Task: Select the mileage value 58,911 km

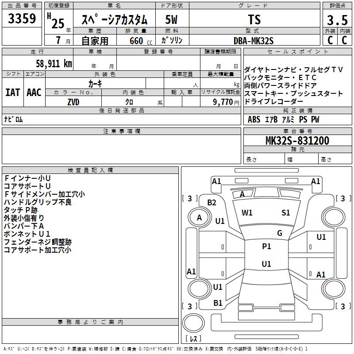Action: coord(49,63)
